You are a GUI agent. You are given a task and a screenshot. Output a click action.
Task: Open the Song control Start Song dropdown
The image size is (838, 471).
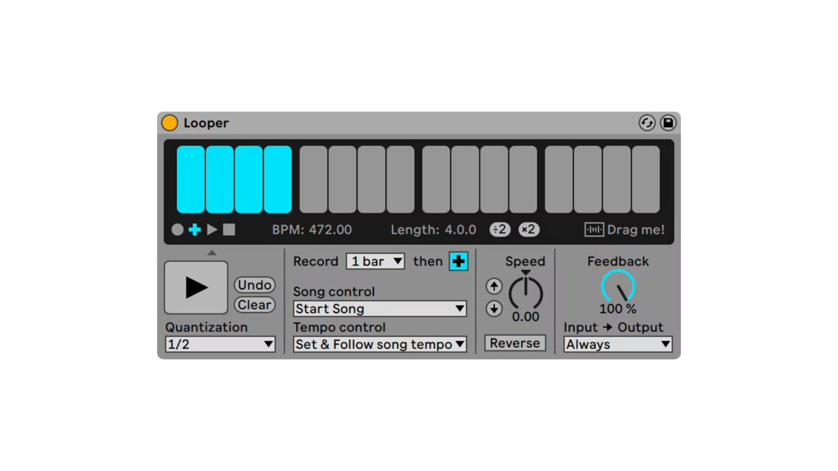click(x=380, y=308)
